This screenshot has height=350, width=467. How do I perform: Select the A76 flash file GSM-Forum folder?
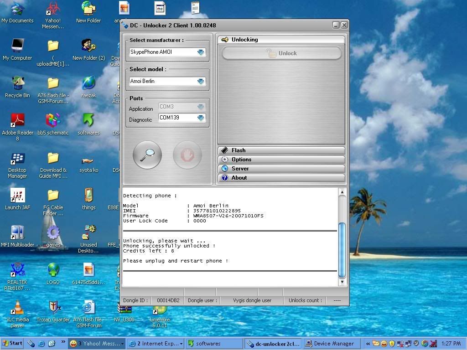tap(53, 90)
